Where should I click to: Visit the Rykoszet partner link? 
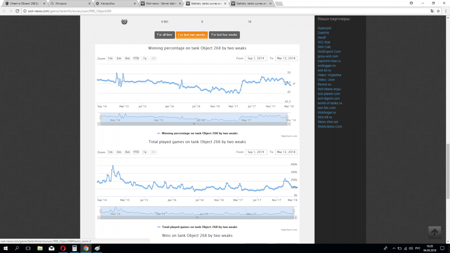point(324,28)
